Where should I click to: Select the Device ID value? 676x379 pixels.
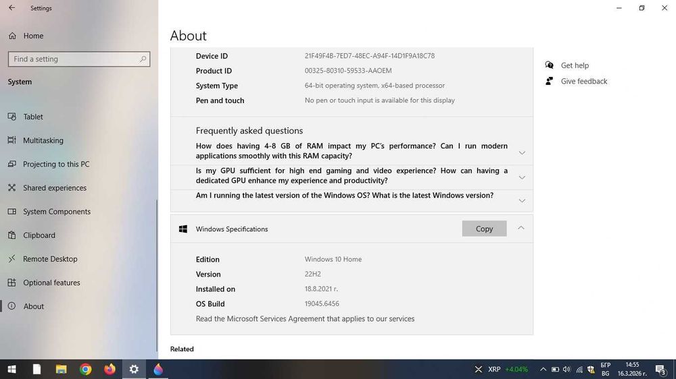click(370, 56)
